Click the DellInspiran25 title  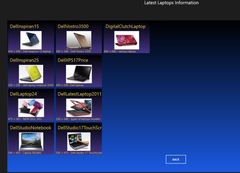(24, 60)
